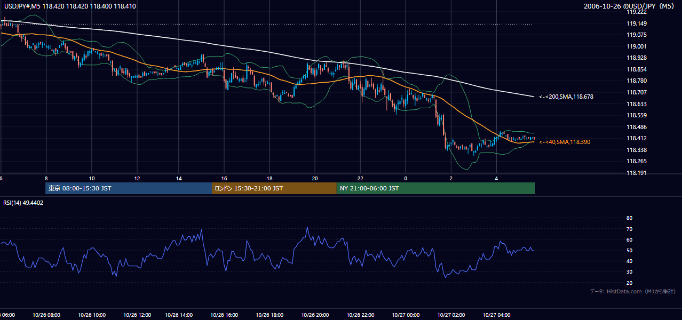Select the 東京 08:00-15:30 JST session bar
This screenshot has width=682, height=320.
pos(129,188)
